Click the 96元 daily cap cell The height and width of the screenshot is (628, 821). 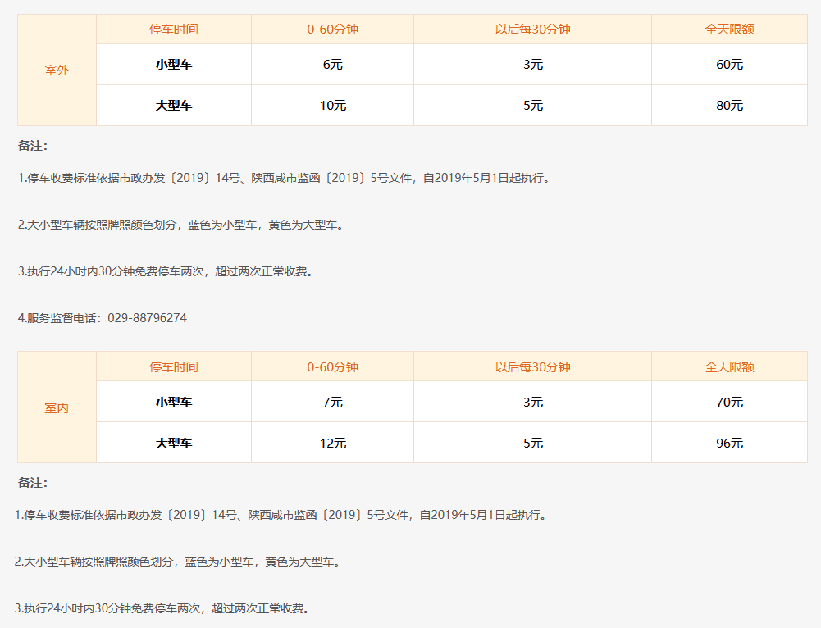(729, 443)
